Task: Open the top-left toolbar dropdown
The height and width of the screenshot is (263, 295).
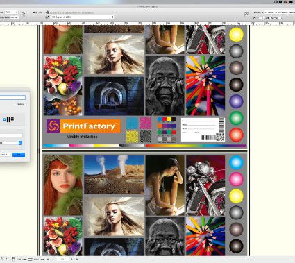Action: pos(12,12)
